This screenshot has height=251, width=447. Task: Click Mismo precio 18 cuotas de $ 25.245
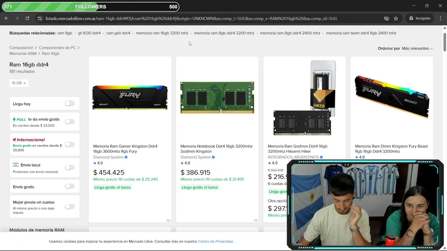[125, 179]
